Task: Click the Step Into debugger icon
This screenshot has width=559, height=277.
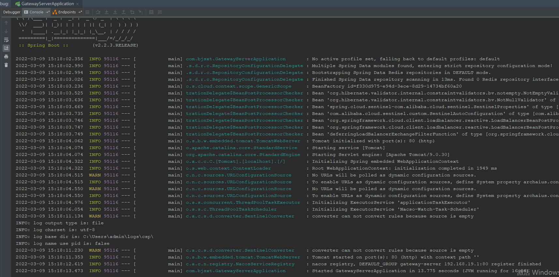Action: coord(107,12)
